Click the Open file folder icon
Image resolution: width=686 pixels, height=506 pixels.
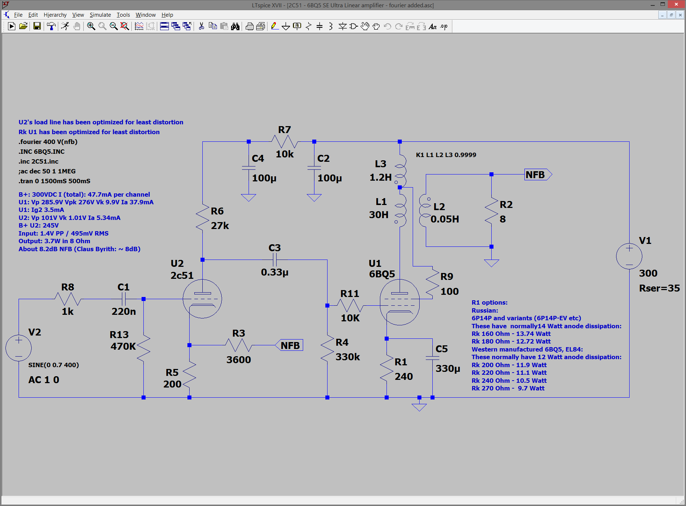(x=23, y=26)
